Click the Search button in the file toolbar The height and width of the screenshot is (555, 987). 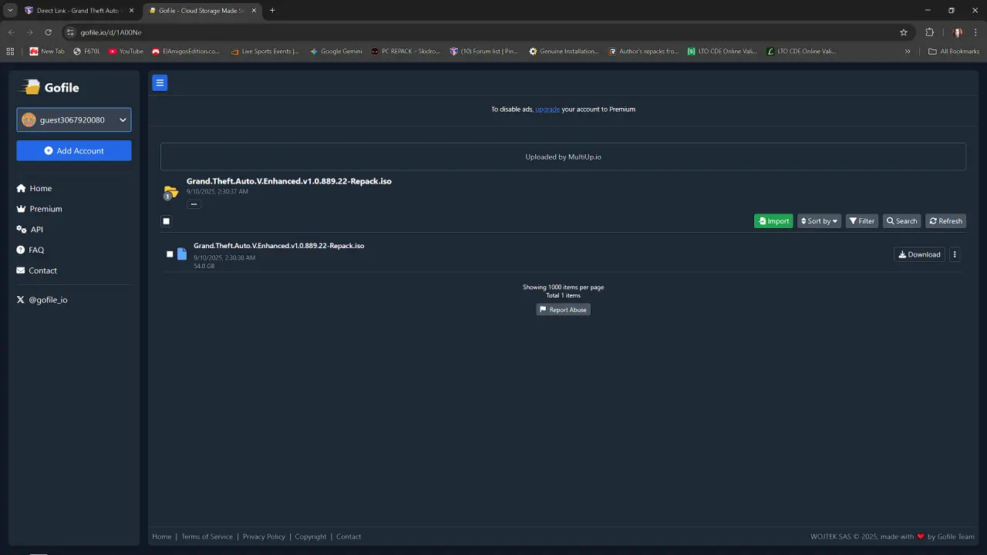pyautogui.click(x=902, y=221)
